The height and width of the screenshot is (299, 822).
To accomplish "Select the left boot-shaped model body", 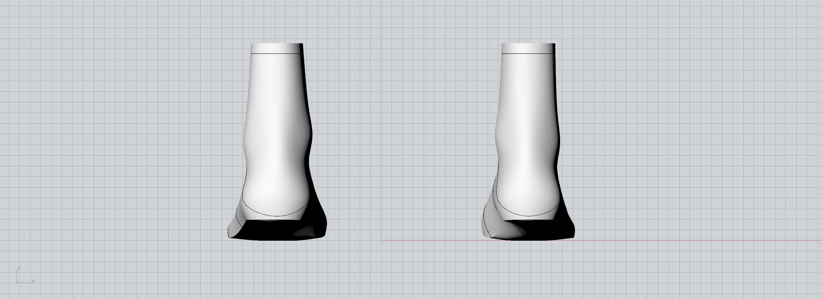I will click(x=276, y=131).
